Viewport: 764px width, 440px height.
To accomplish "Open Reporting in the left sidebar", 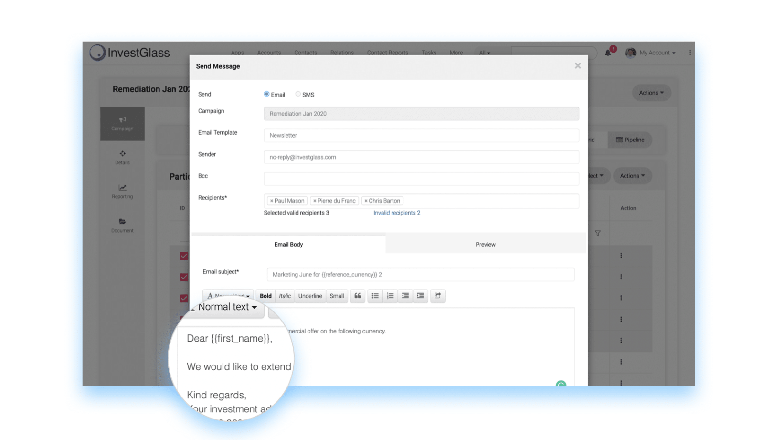I will click(x=122, y=192).
